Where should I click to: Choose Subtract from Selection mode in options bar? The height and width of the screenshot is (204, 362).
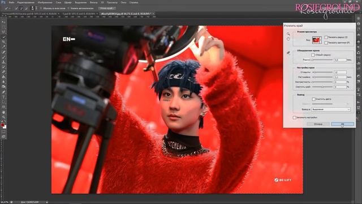(x=26, y=8)
